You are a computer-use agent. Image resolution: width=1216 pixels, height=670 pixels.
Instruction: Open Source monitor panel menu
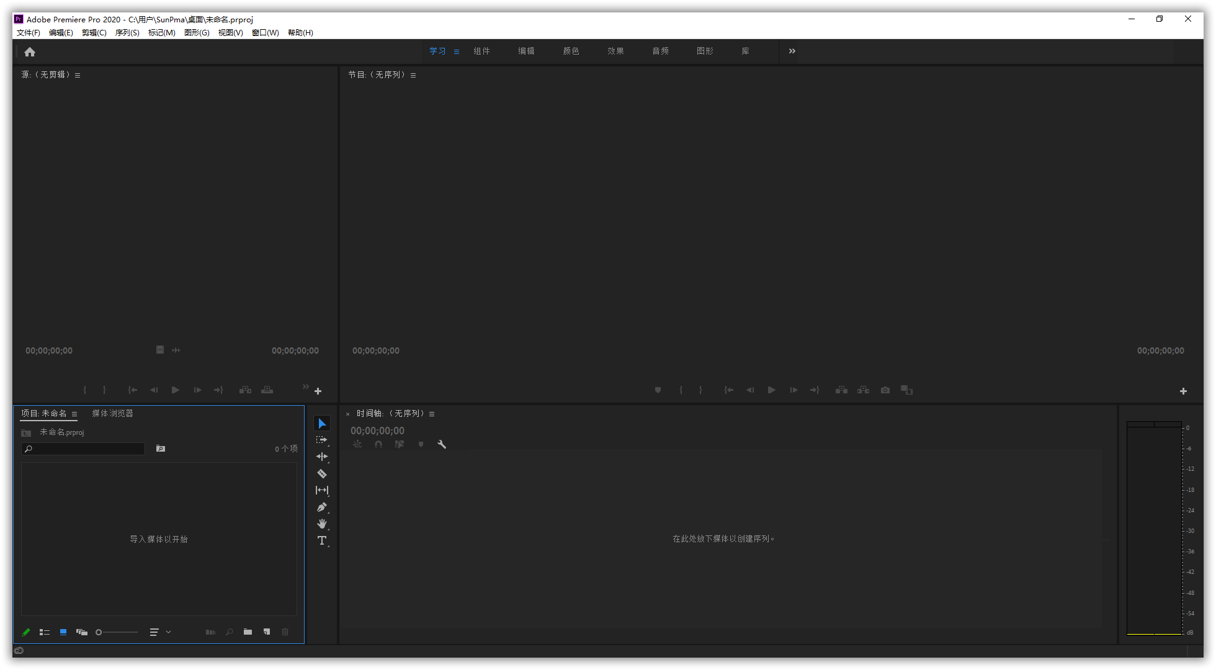coord(78,75)
